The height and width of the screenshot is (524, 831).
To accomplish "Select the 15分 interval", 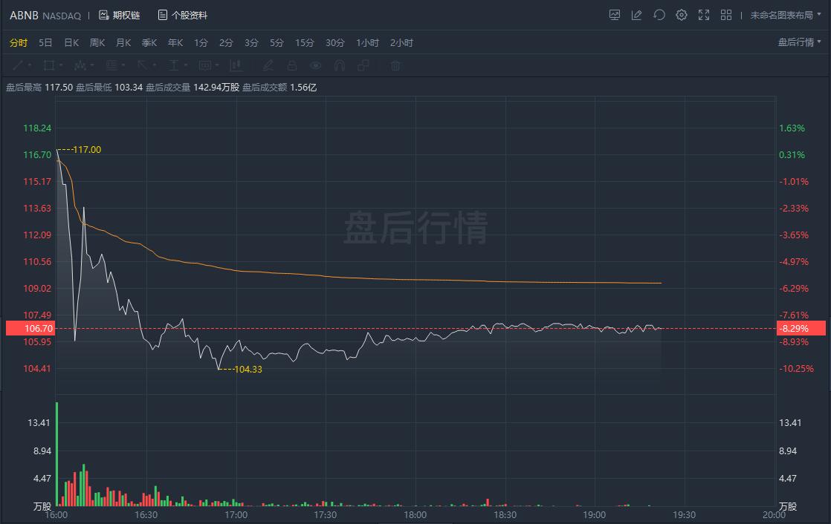I will tap(305, 43).
